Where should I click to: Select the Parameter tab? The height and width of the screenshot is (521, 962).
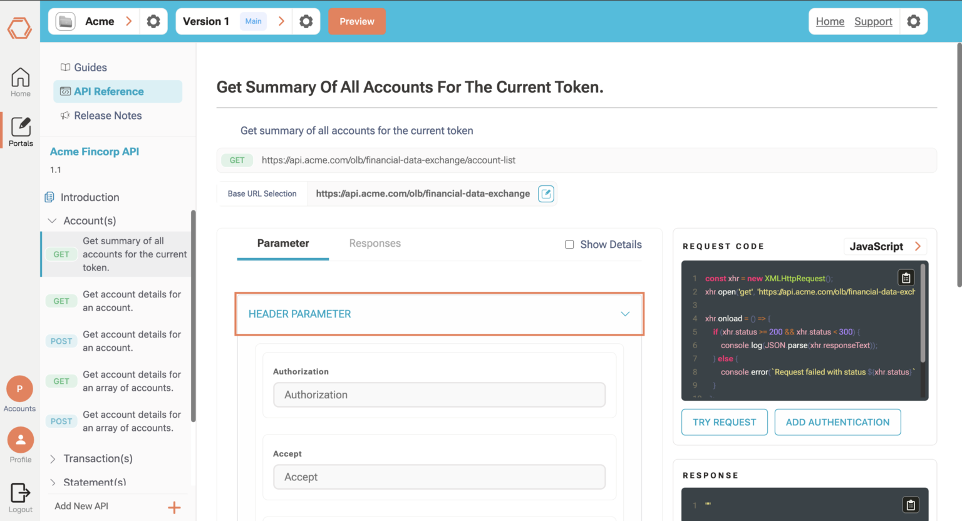[282, 244]
